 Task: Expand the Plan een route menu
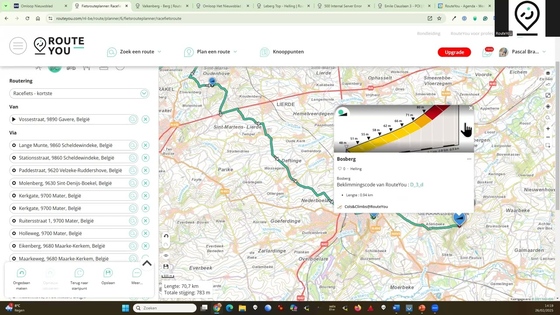point(211,52)
